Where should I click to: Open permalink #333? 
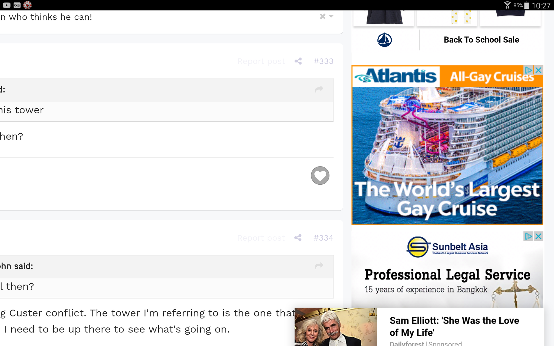click(x=324, y=61)
